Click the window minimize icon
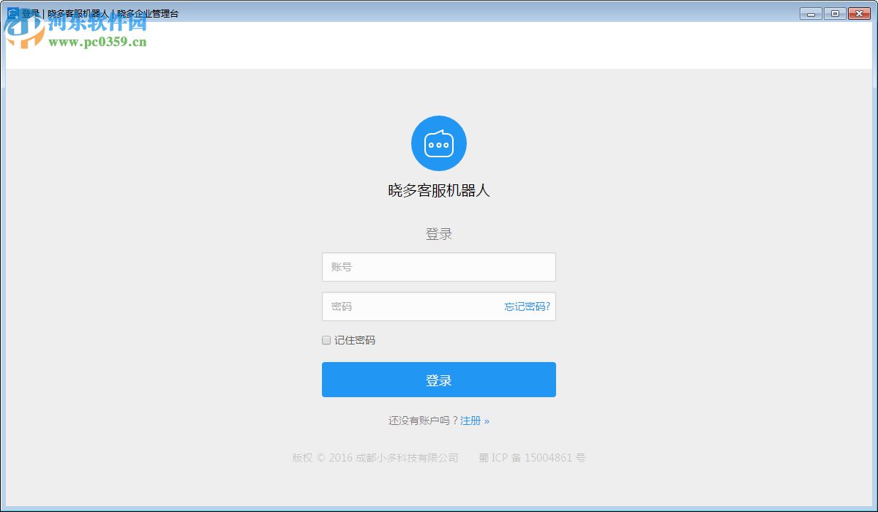Viewport: 878px width, 512px height. (809, 13)
